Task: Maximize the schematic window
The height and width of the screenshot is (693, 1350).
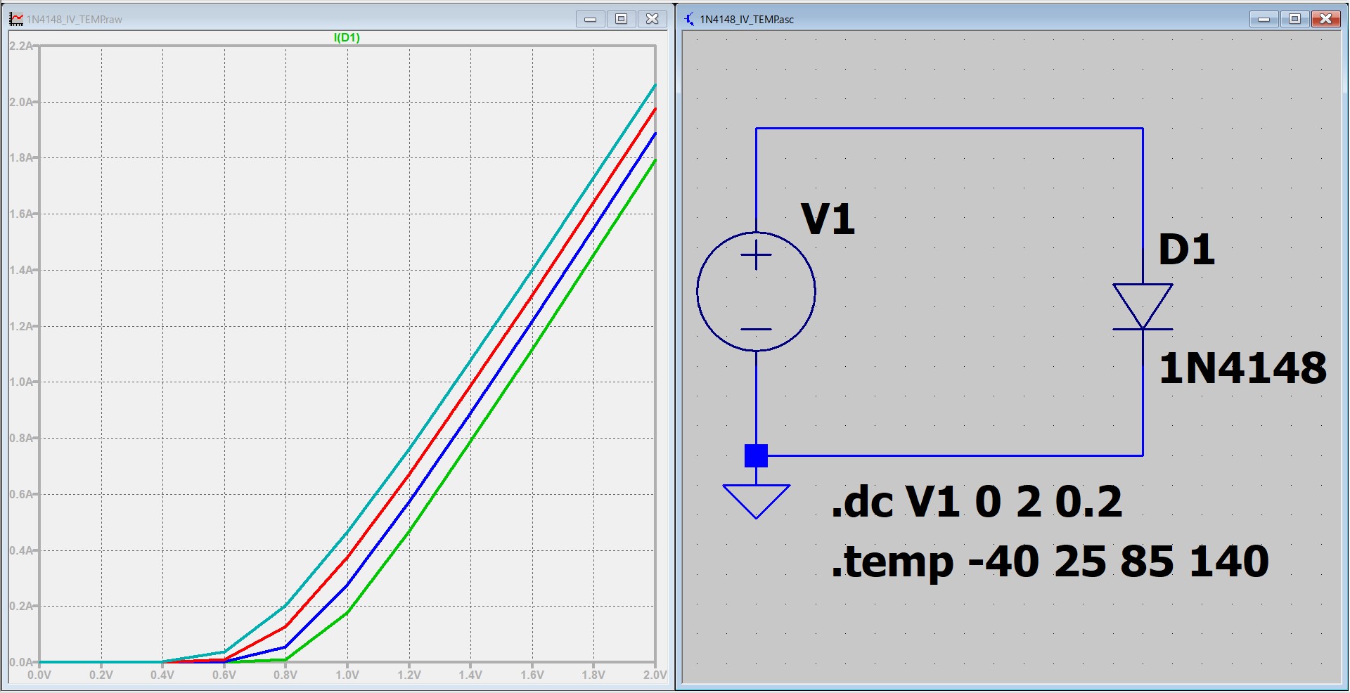Action: [x=1294, y=19]
